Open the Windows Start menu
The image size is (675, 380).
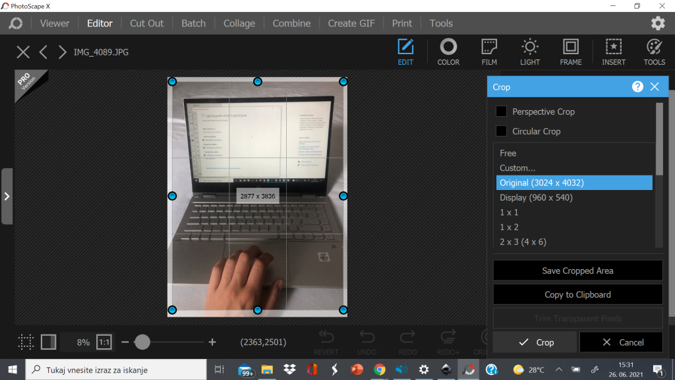(x=13, y=369)
